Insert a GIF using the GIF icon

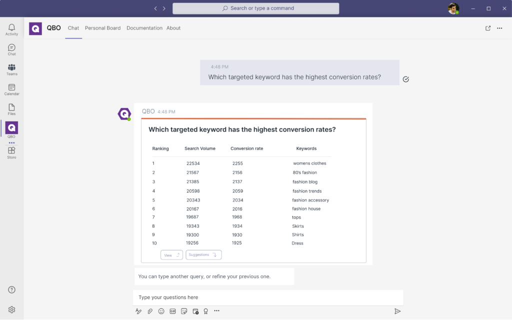[172, 311]
